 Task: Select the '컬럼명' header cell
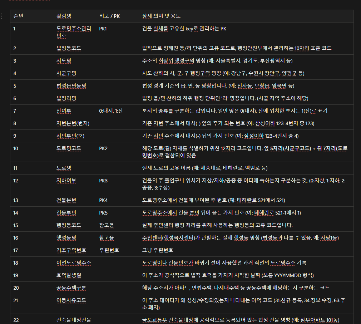click(x=74, y=16)
